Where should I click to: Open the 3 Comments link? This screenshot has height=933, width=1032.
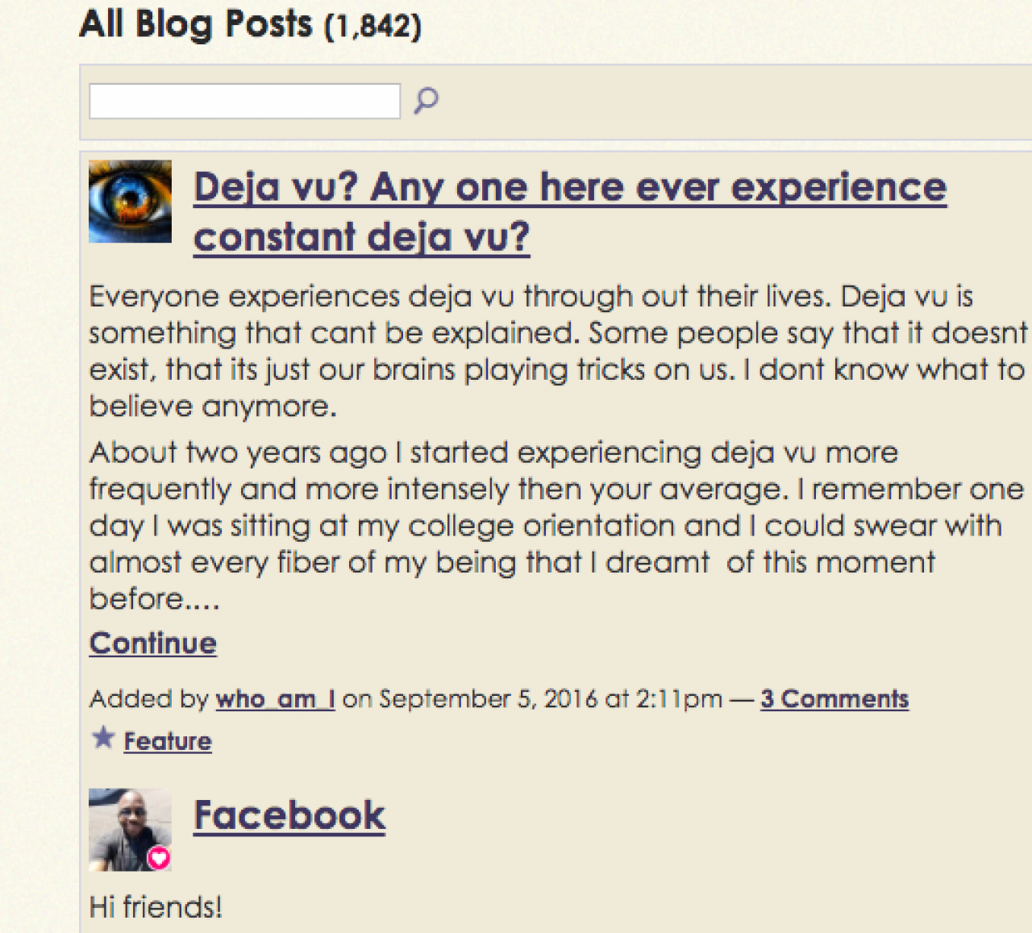(834, 699)
